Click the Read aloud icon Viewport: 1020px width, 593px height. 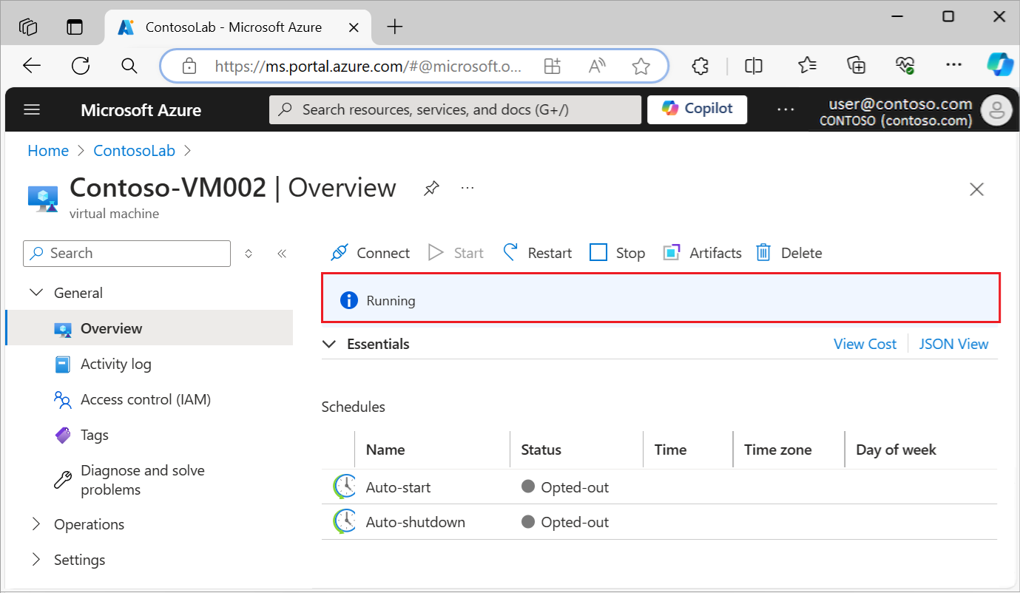click(x=597, y=67)
